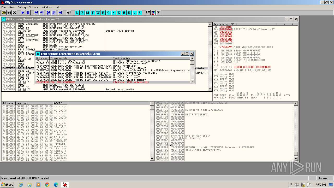The height and width of the screenshot is (188, 334).
Task: Run the program with the play icon
Action: click(23, 13)
